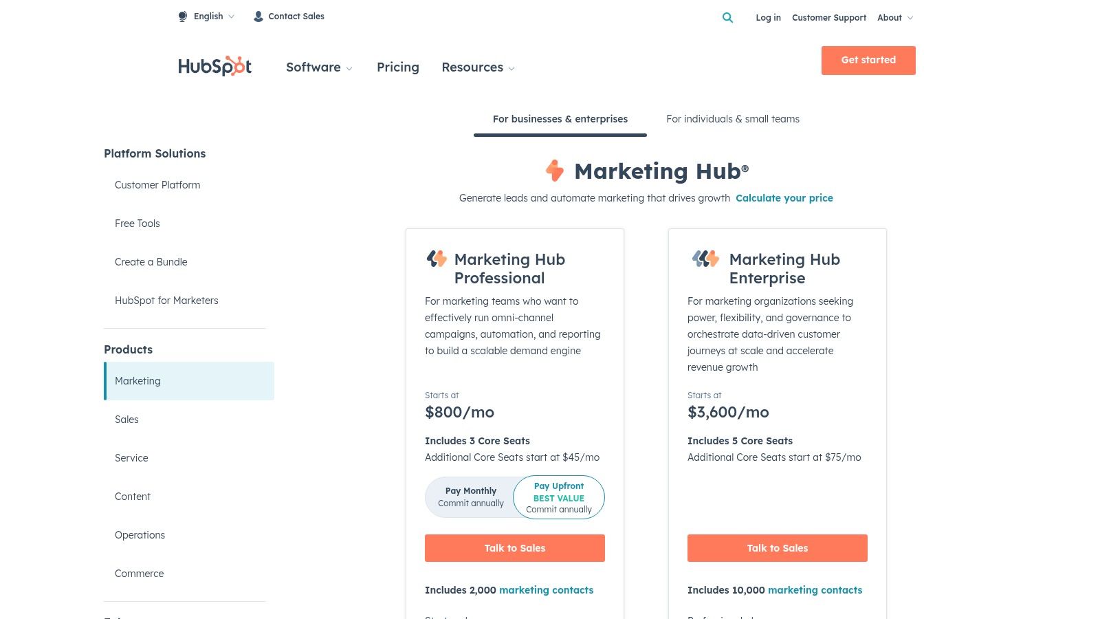Viewport: 1100px width, 619px height.
Task: Open marketing contacts link in Professional card
Action: 546,590
